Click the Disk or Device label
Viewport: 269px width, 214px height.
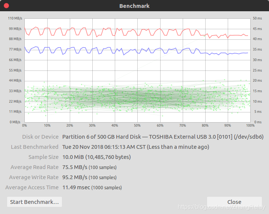point(40,137)
